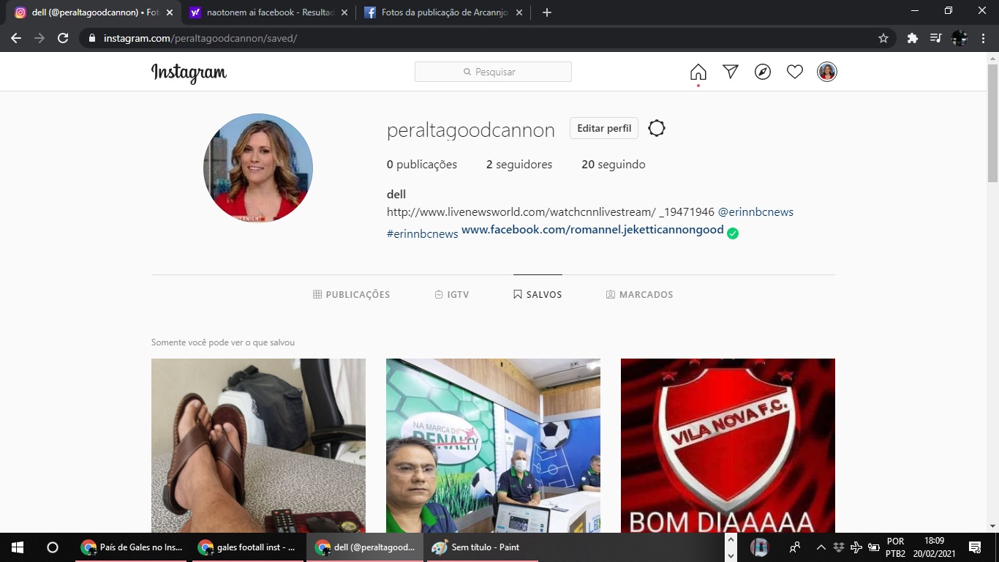Close the naotonem ai facebook tab
The height and width of the screenshot is (562, 999).
344,12
